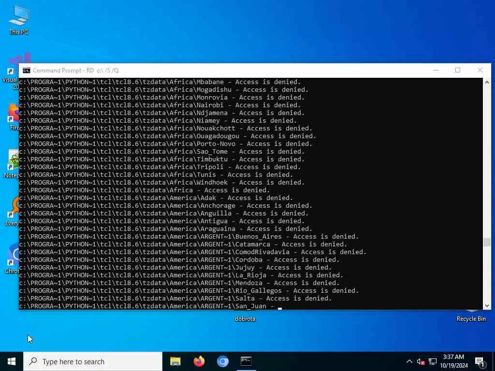Click the Africa\Timbuktu output line

(x=162, y=159)
